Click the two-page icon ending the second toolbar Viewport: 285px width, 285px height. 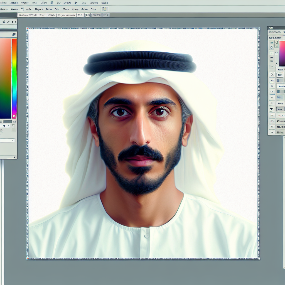(105, 9)
